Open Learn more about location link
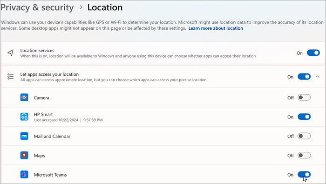 [216, 28]
